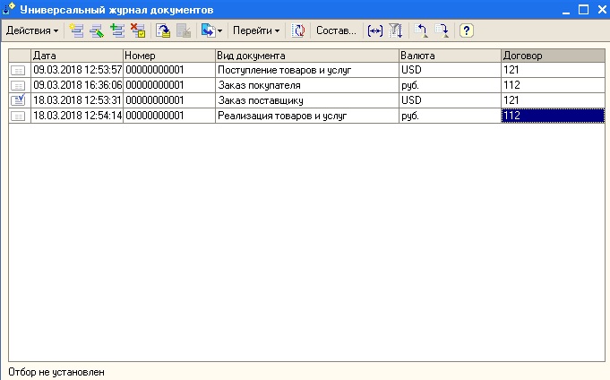Screen dimensions: 610x380
Task: Sort by the Дата column header
Action: click(76, 56)
